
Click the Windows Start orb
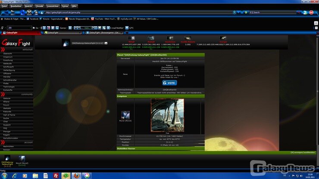(4, 176)
